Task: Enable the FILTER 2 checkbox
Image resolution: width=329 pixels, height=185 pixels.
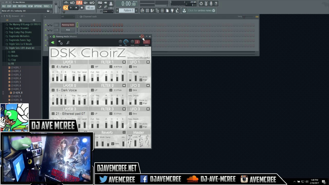Action: pos(124,86)
